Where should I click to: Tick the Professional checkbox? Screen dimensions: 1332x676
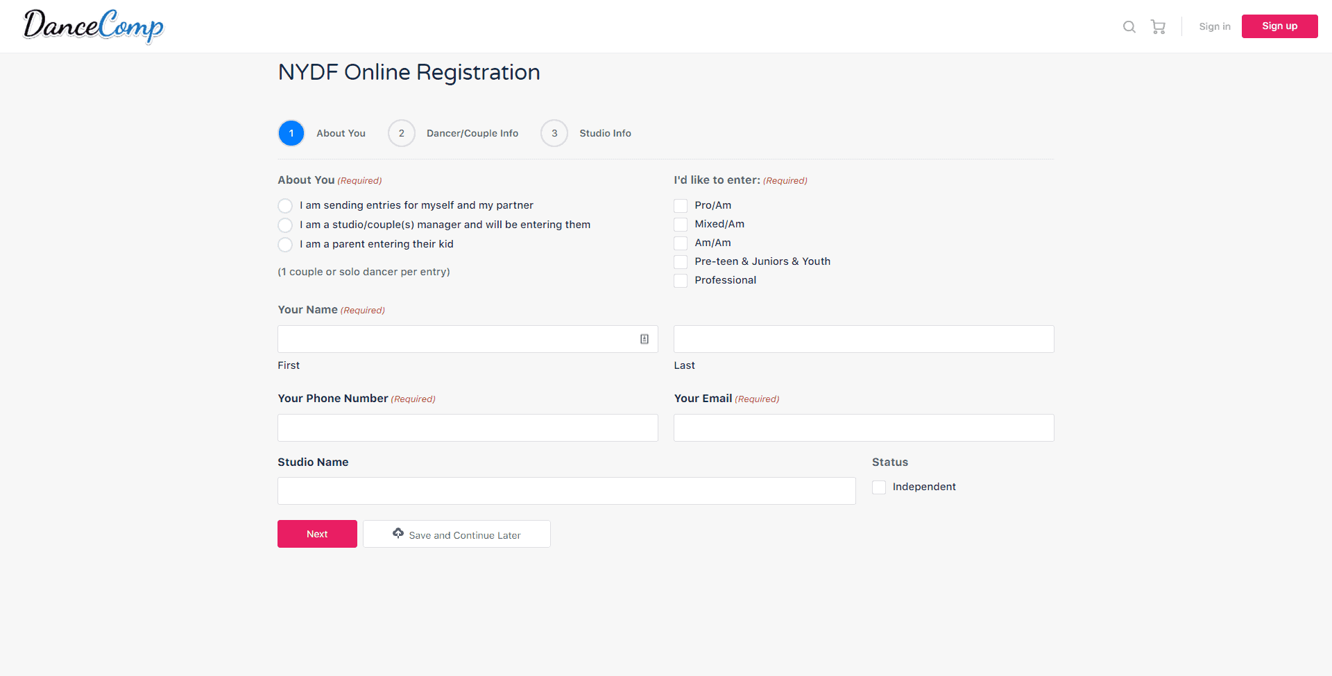point(681,281)
